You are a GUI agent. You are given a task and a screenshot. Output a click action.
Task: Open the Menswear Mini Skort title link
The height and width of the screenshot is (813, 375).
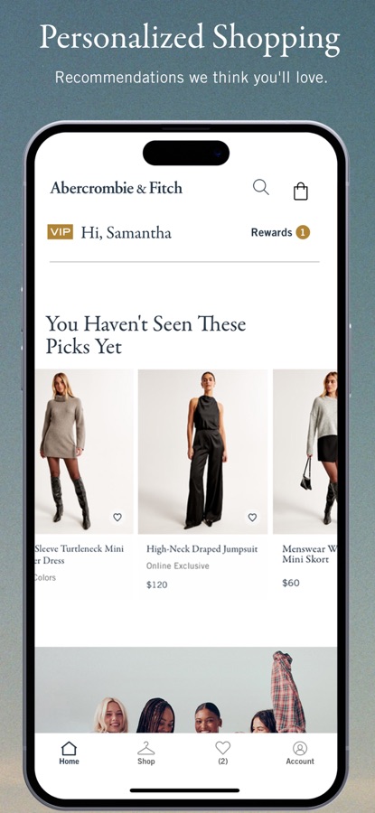click(x=309, y=555)
